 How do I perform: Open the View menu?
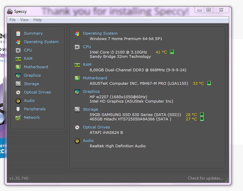(x=24, y=20)
